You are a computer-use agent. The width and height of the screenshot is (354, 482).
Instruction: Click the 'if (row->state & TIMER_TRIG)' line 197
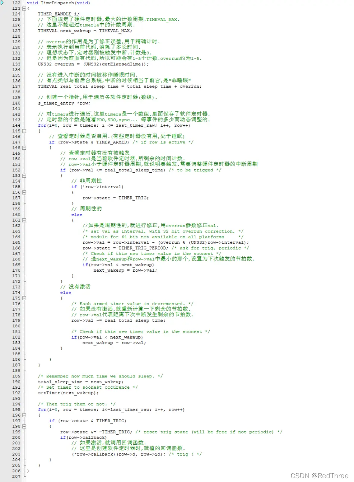click(x=88, y=421)
